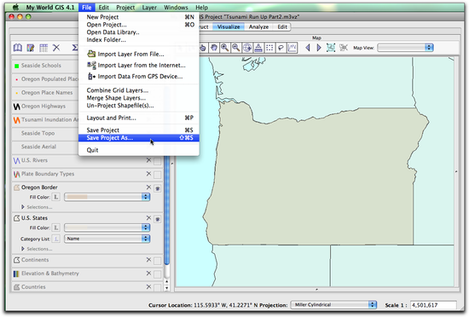Toggle visibility of Plate Boundary Types layer
The width and height of the screenshot is (469, 317).
point(158,175)
